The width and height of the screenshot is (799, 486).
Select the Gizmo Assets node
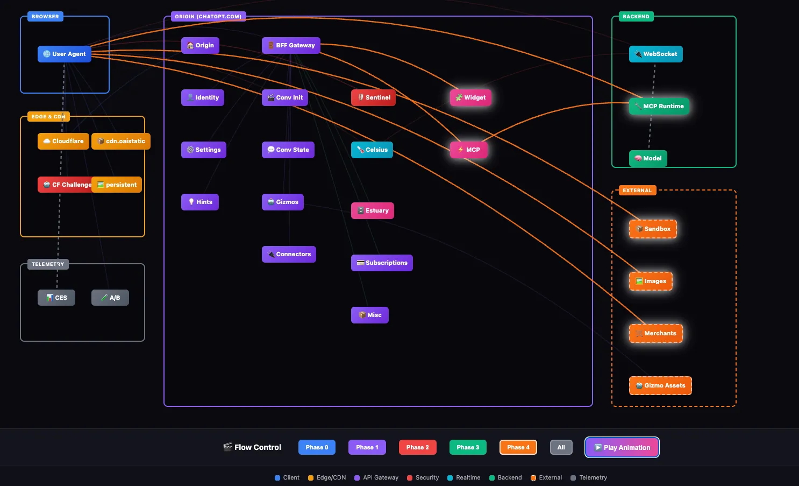point(660,385)
